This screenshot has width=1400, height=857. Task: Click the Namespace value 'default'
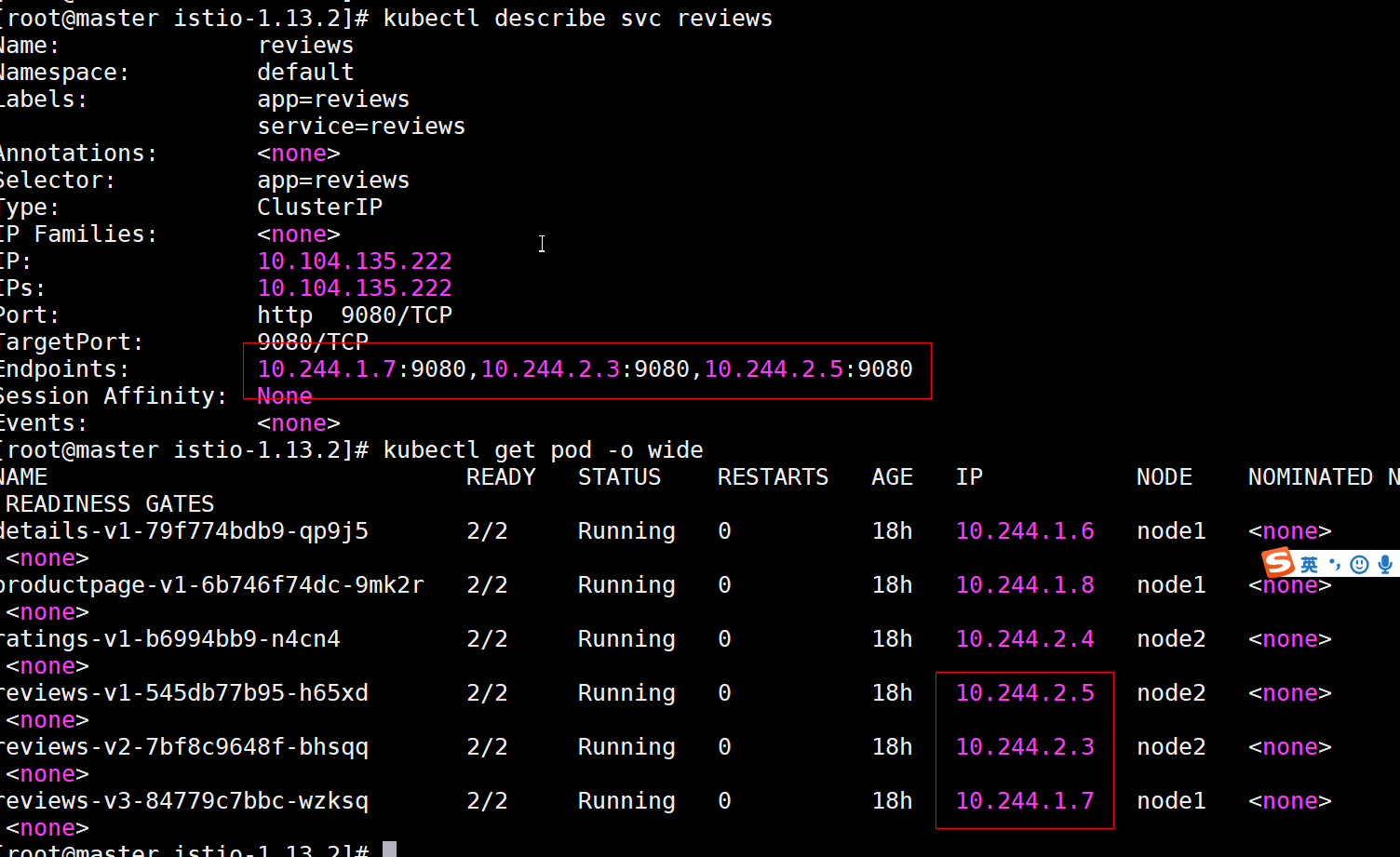tap(305, 73)
